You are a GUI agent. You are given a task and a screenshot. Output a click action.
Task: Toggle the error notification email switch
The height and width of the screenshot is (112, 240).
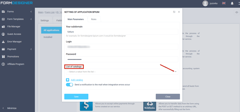69,85
